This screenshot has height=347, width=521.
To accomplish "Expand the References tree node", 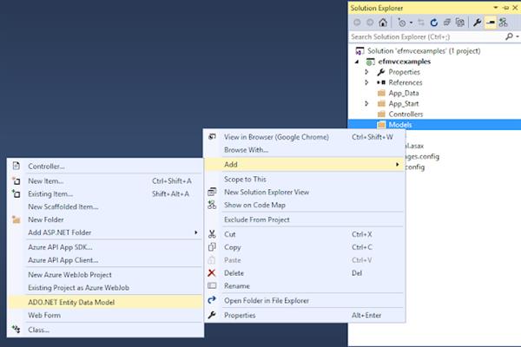I will point(367,82).
